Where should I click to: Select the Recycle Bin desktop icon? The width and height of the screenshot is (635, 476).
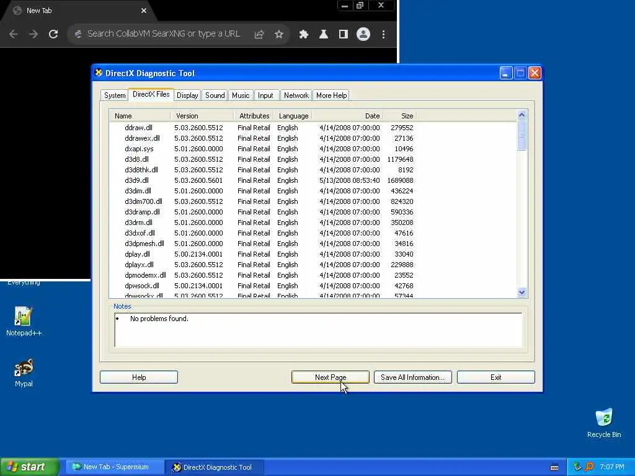coord(604,423)
